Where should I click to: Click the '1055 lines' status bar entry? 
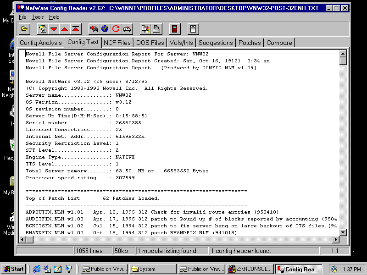click(x=93, y=251)
